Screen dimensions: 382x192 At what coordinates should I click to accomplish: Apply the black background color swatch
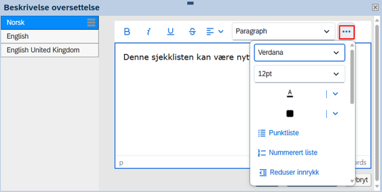tap(290, 113)
